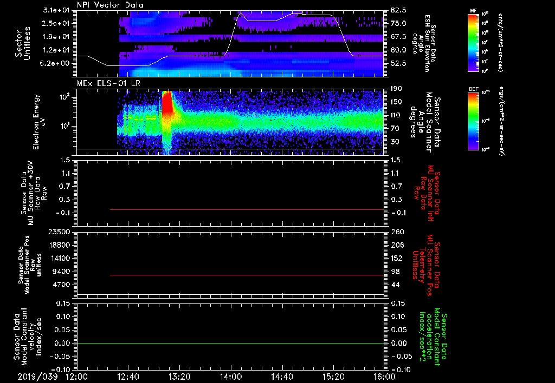
Task: Select the 'NPI Vector Data' panel title
Action: 110,5
